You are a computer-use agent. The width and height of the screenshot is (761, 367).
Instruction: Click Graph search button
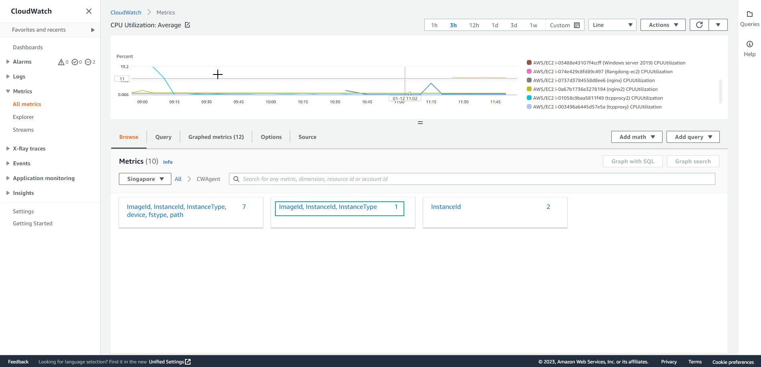tap(693, 161)
